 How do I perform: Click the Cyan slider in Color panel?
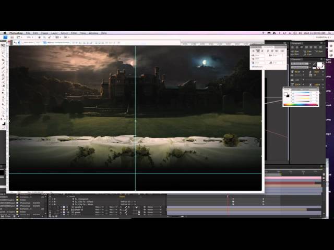302,93
